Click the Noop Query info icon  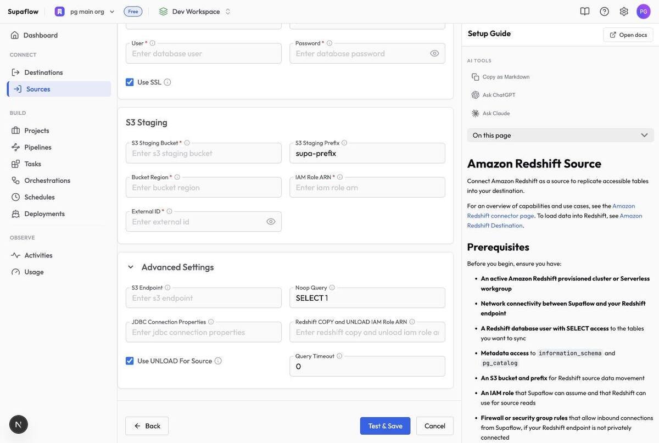(x=332, y=288)
